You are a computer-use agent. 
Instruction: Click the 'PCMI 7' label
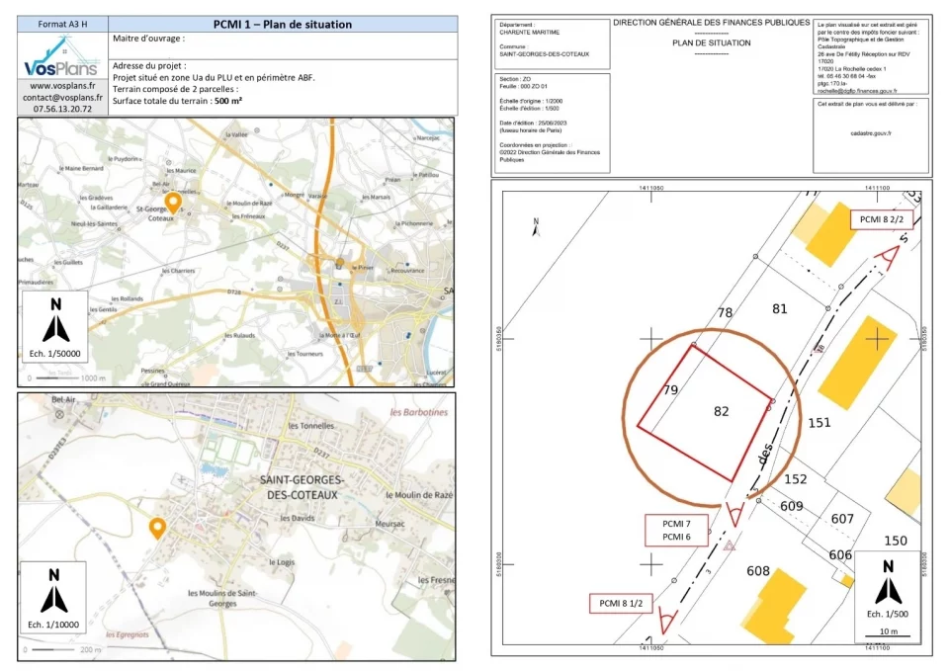pos(676,524)
